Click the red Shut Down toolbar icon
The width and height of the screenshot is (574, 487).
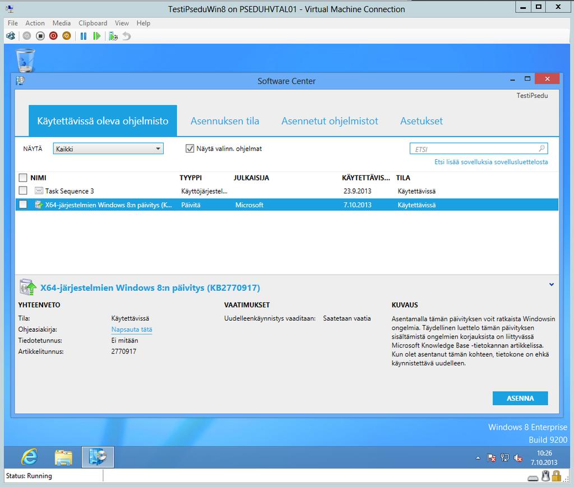click(x=53, y=36)
